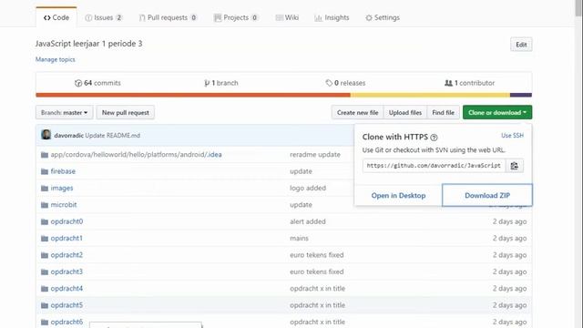Click Create new file button
583x328 pixels.
[357, 113]
